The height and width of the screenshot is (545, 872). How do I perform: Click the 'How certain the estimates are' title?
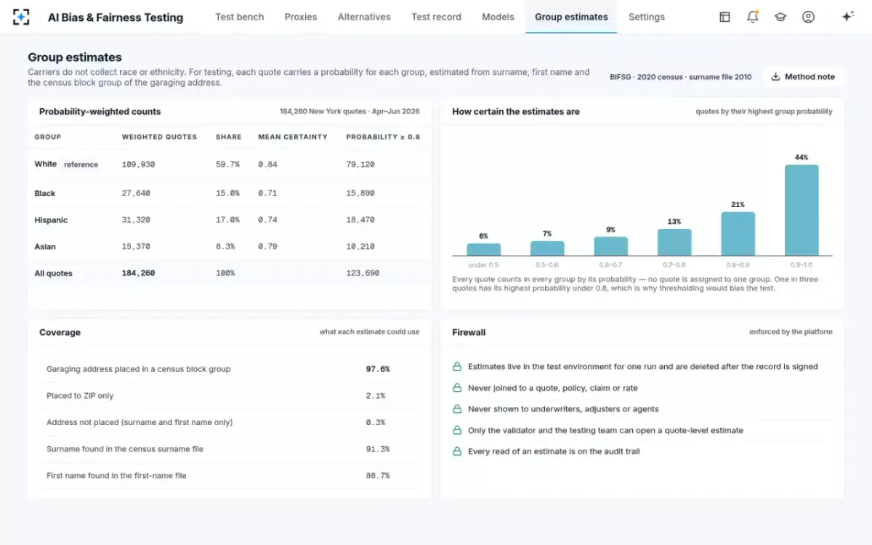click(516, 112)
